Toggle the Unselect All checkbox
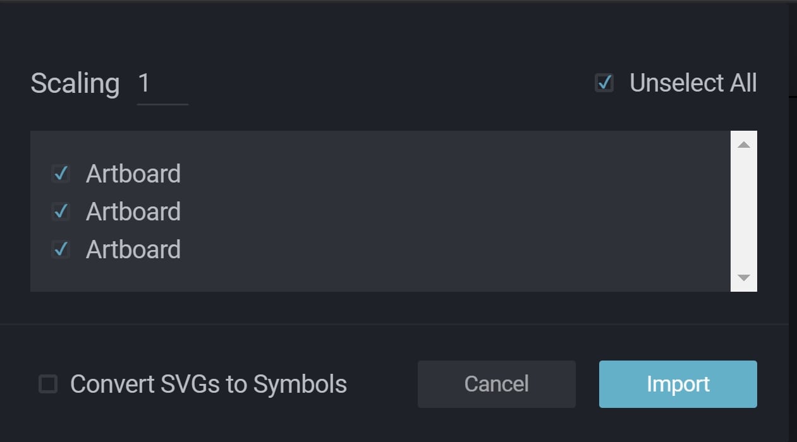 [604, 83]
